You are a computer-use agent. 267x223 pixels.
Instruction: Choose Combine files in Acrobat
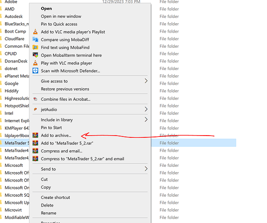pyautogui.click(x=66, y=99)
